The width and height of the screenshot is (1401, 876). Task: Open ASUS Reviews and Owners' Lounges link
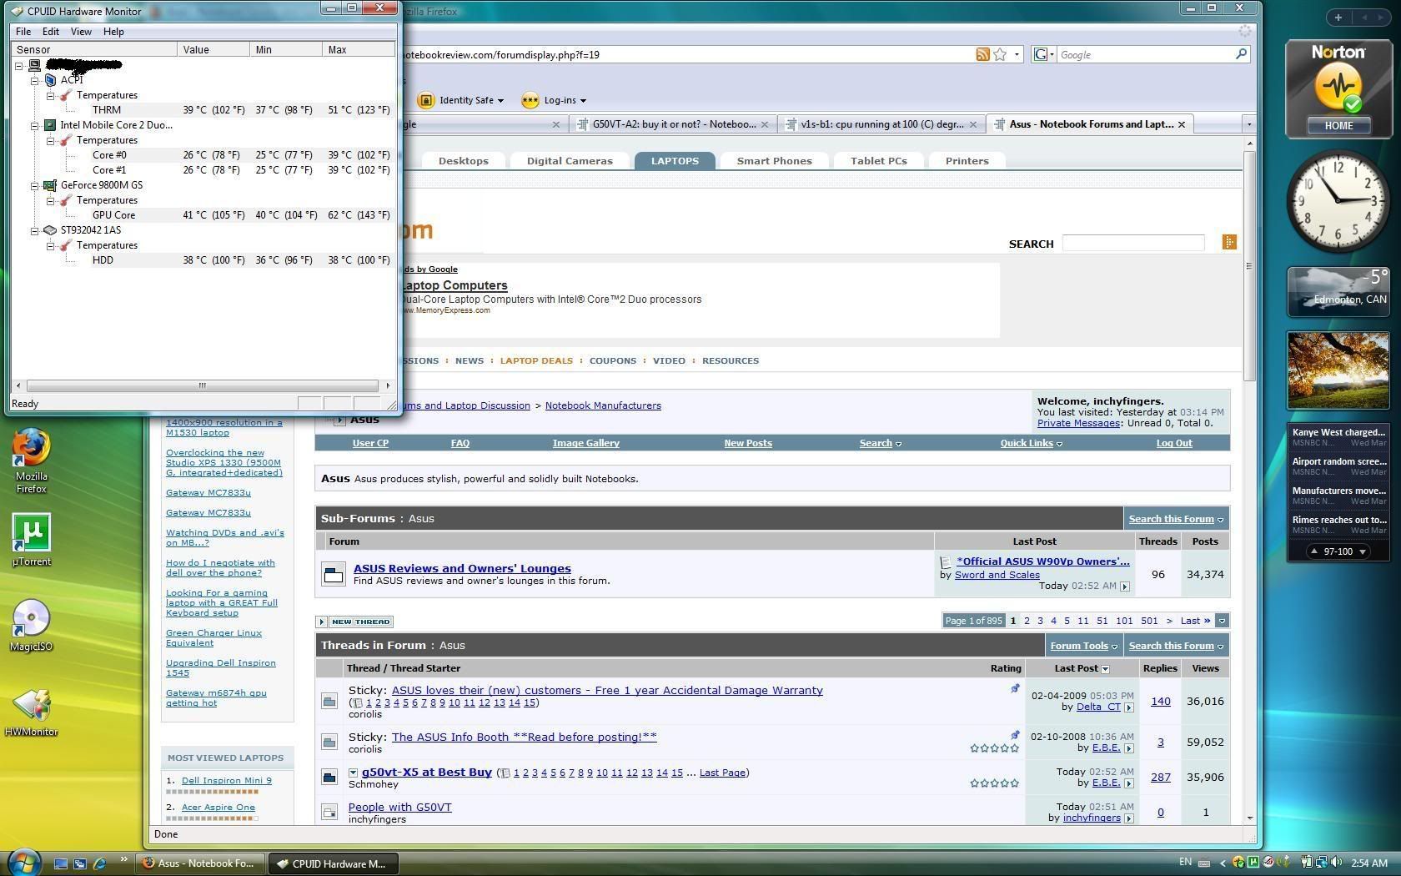coord(462,568)
